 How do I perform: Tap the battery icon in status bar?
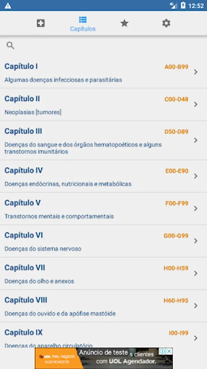(x=183, y=6)
